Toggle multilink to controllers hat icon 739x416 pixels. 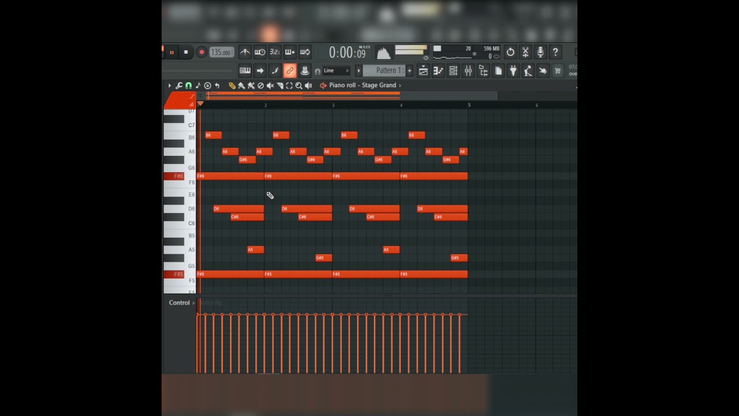305,70
